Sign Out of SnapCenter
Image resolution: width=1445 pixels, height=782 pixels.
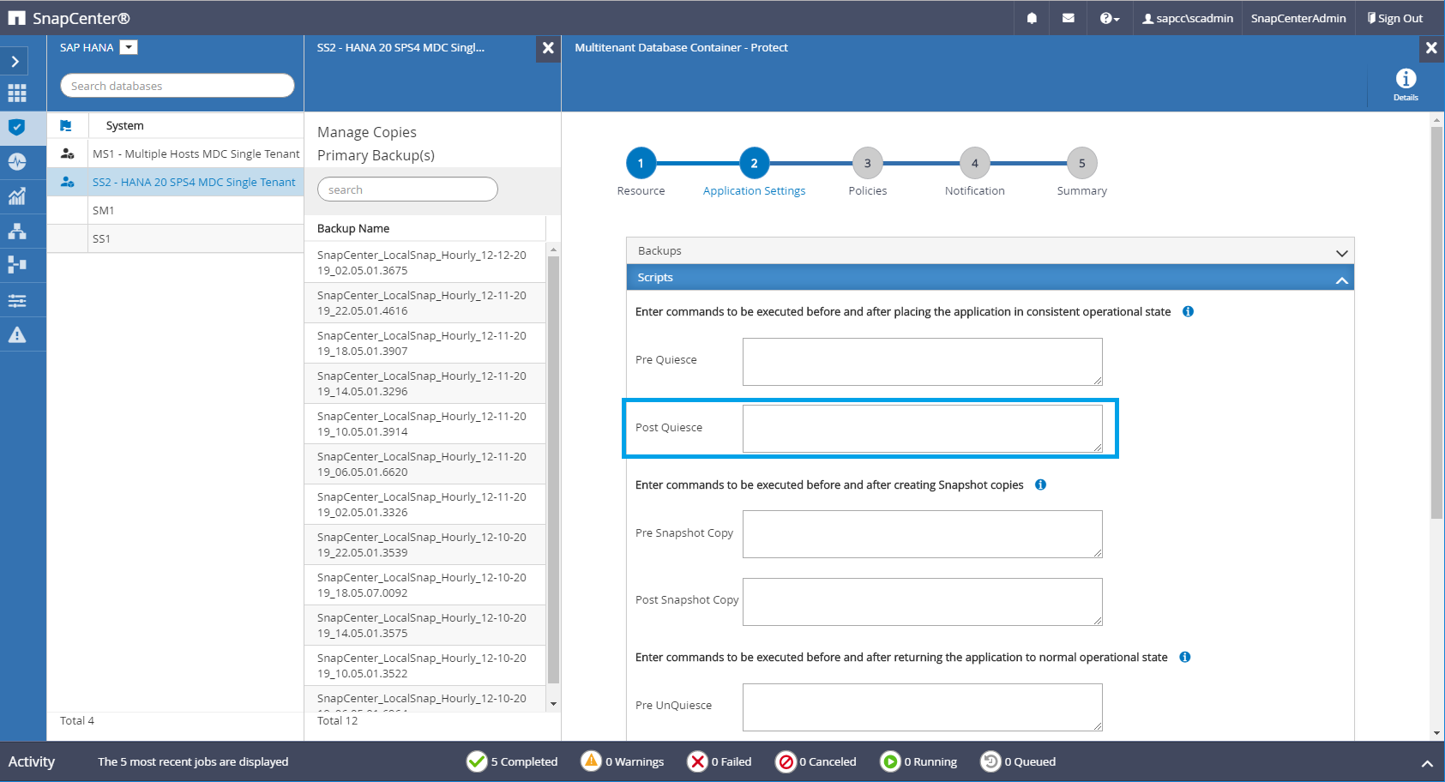(x=1395, y=18)
